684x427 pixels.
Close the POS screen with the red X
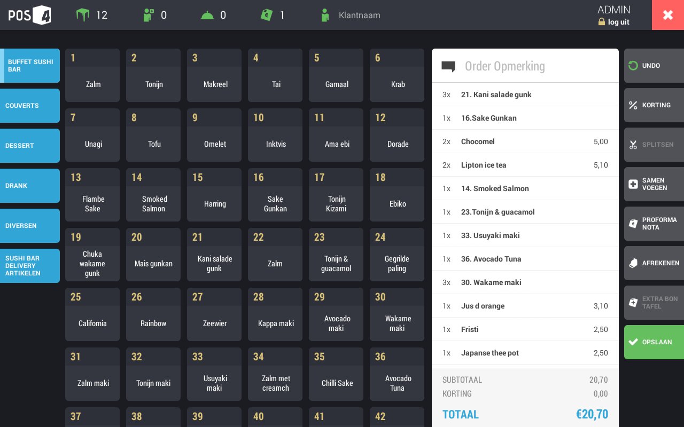(x=668, y=15)
